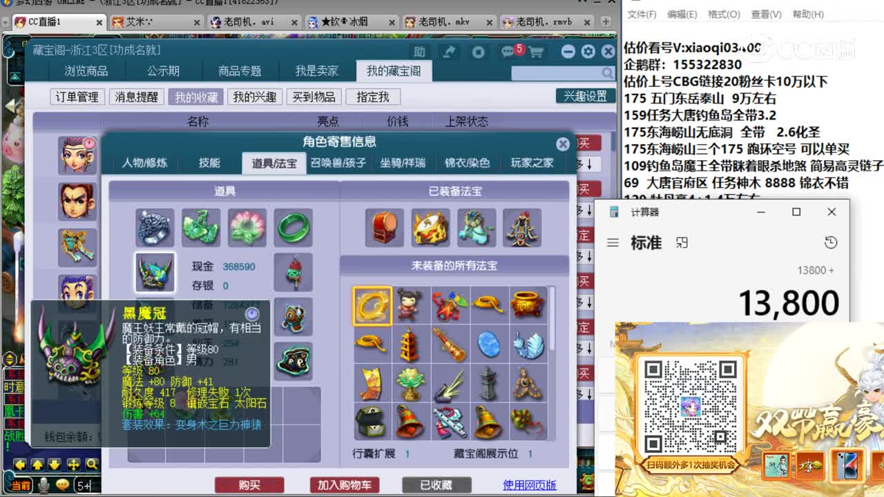Viewport: 884px width, 497px height.
Task: Switch to 锦衣/染色 tab
Action: [467, 164]
